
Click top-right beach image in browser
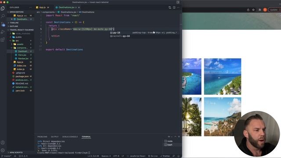pos(223,76)
